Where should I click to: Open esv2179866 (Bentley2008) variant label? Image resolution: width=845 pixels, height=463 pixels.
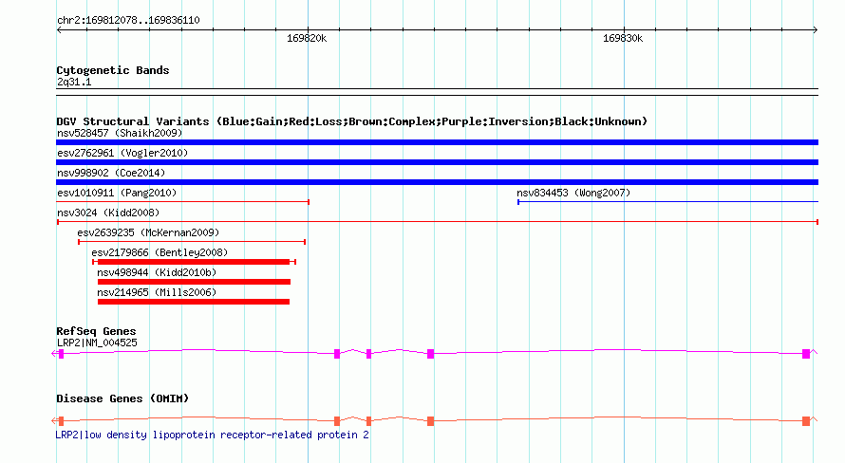click(x=160, y=252)
